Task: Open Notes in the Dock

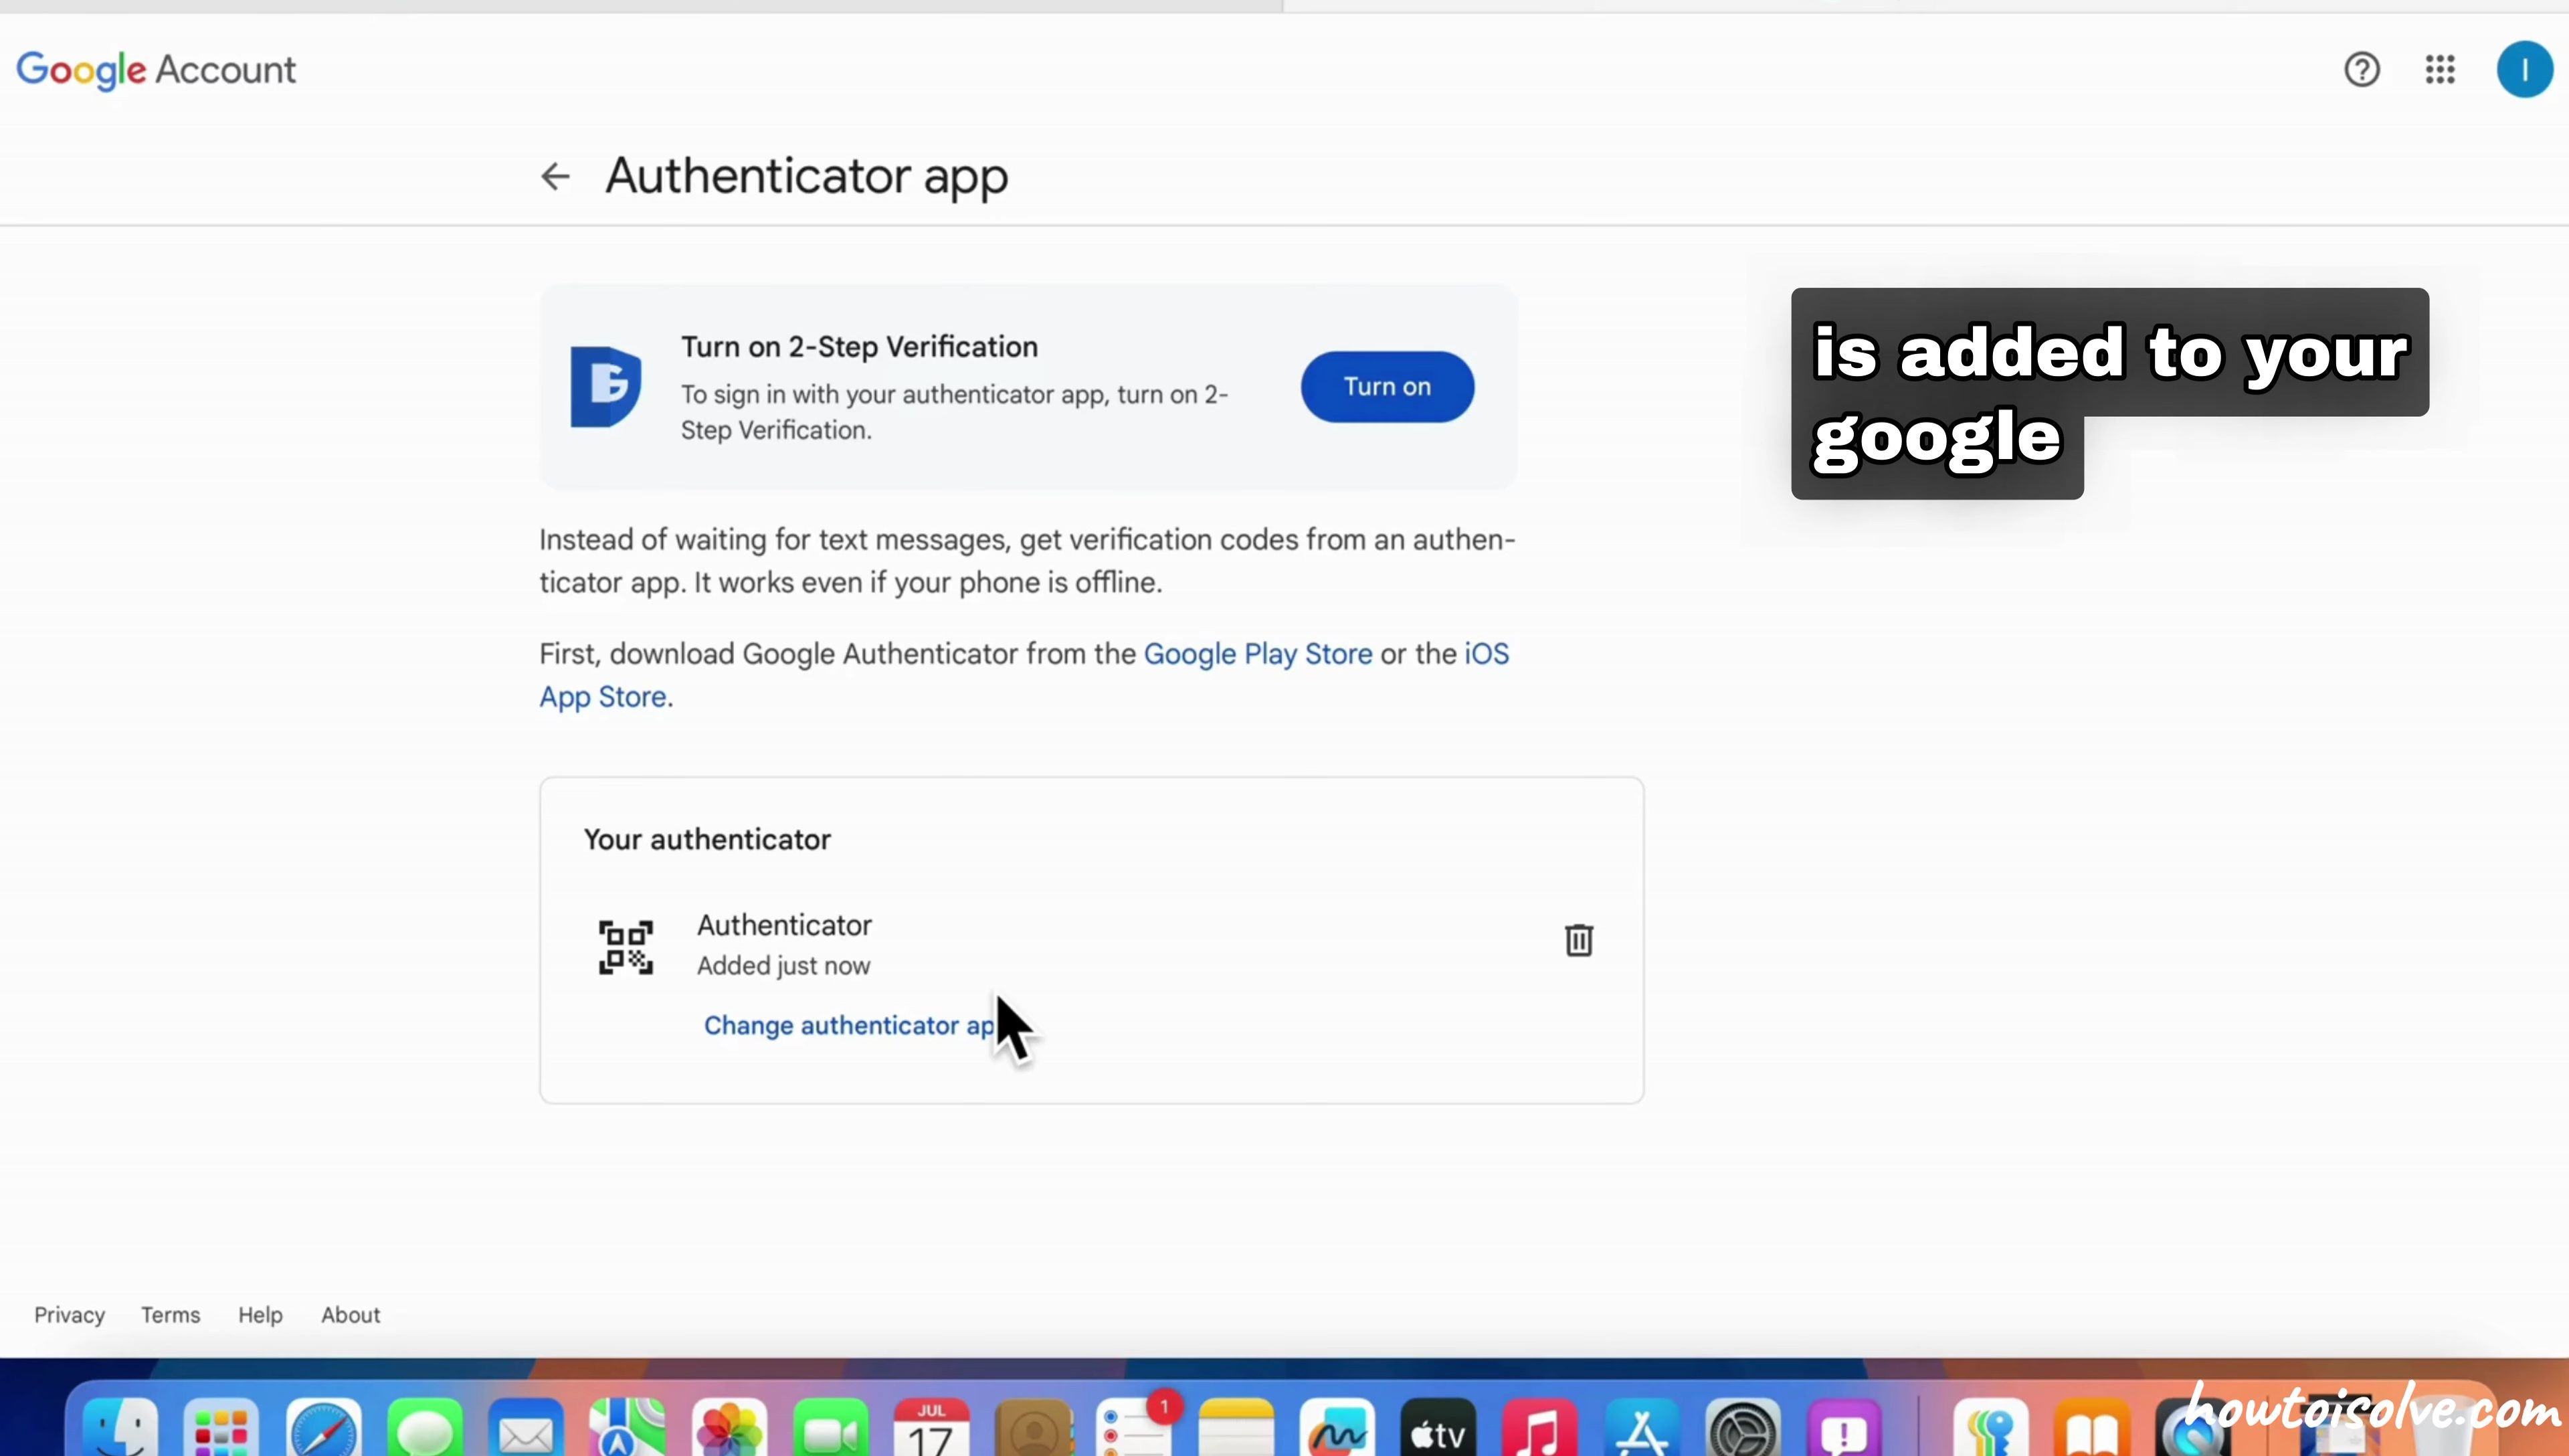Action: click(x=1236, y=1428)
